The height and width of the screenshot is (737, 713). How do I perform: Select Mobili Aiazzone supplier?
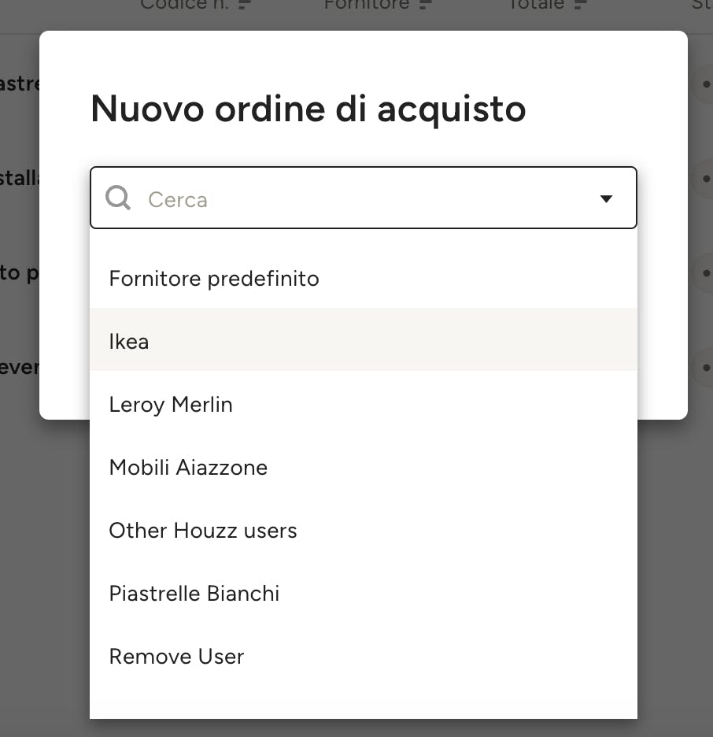(363, 467)
